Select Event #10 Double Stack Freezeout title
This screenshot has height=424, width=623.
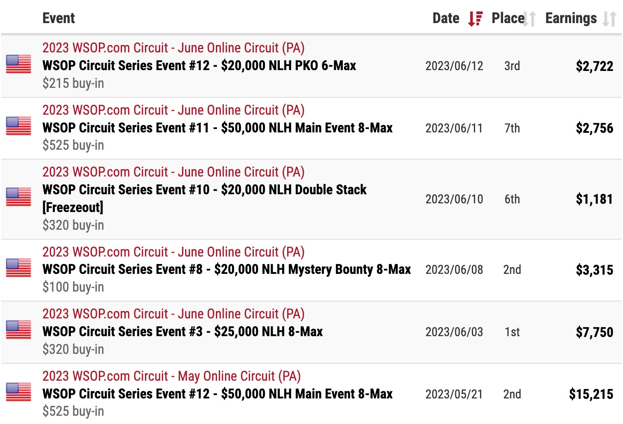204,190
